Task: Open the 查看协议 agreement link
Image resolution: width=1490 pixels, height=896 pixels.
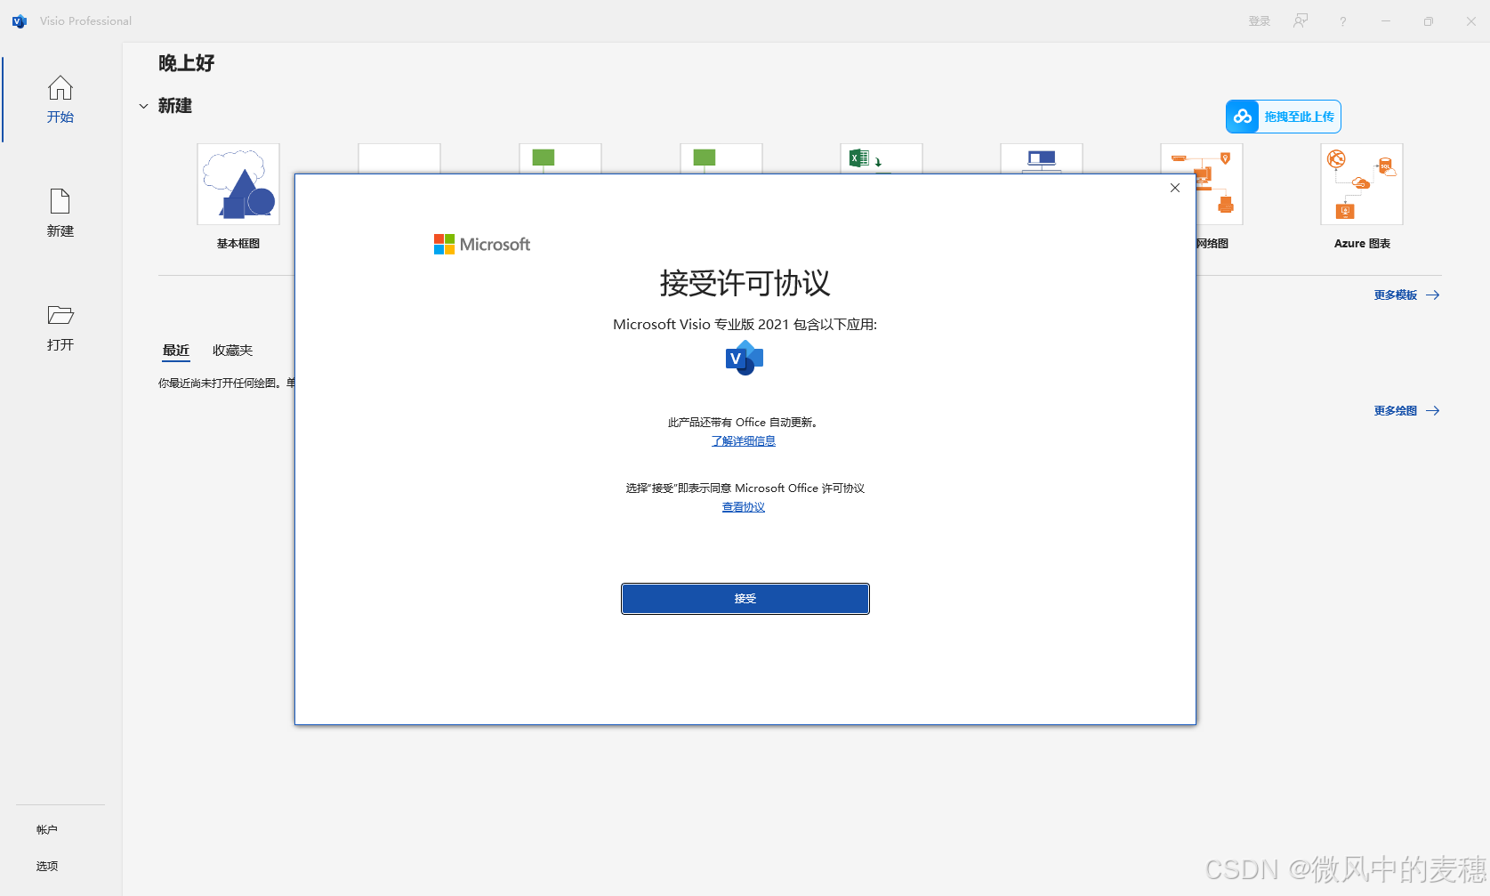Action: tap(744, 506)
